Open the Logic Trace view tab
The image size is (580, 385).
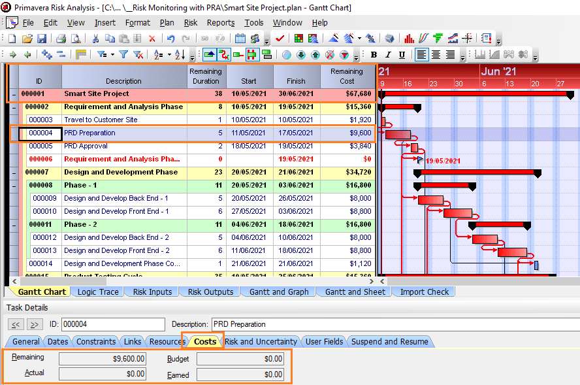coord(98,292)
